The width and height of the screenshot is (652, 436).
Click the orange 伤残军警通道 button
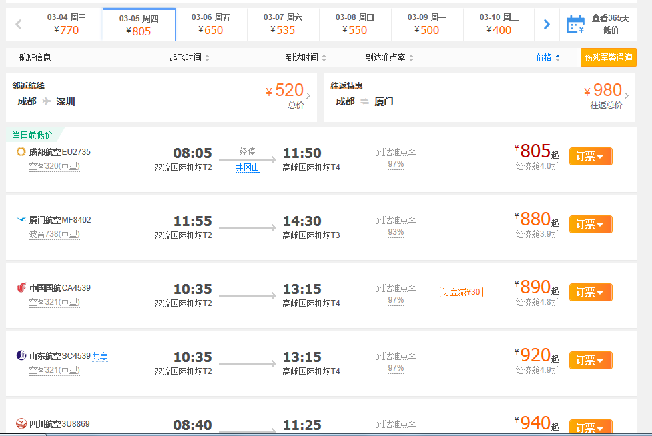point(609,57)
